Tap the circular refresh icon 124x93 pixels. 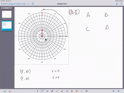pos(33,4)
